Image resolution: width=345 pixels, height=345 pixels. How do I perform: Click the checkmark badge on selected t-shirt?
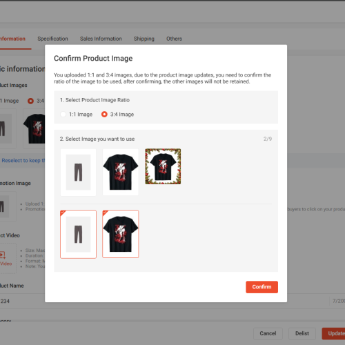pos(105,213)
